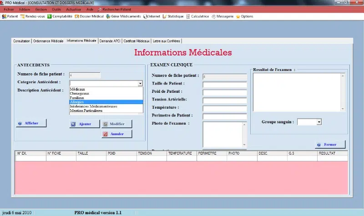Viewport: 364px width, 216px height.
Task: Click the Taille de Patient field
Action: coord(225,85)
